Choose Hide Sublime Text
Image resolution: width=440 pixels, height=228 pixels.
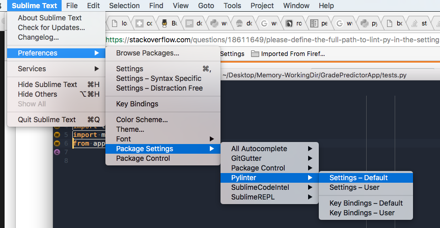pos(56,84)
